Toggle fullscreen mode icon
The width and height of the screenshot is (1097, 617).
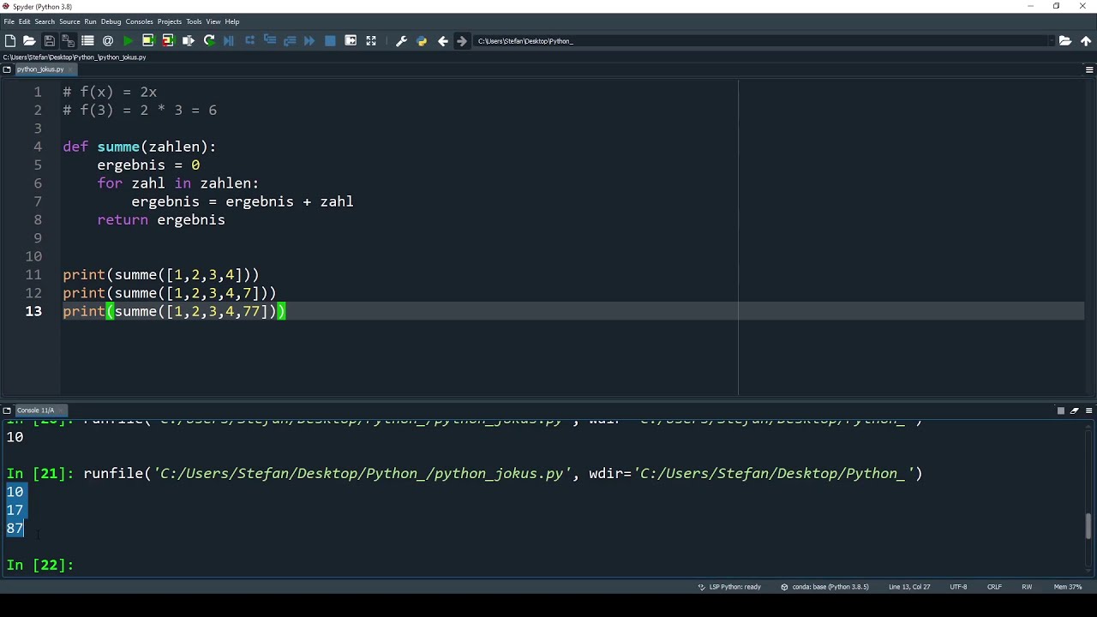coord(371,40)
